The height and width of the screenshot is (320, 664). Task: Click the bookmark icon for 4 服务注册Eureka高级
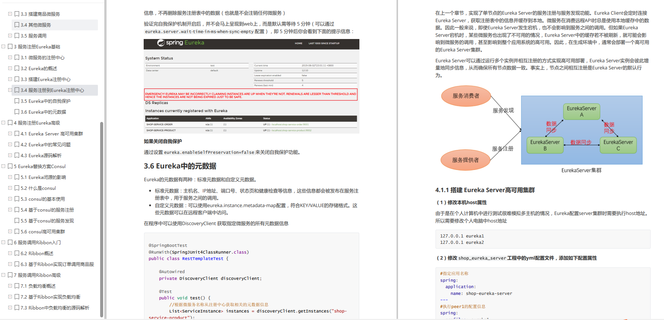10,123
